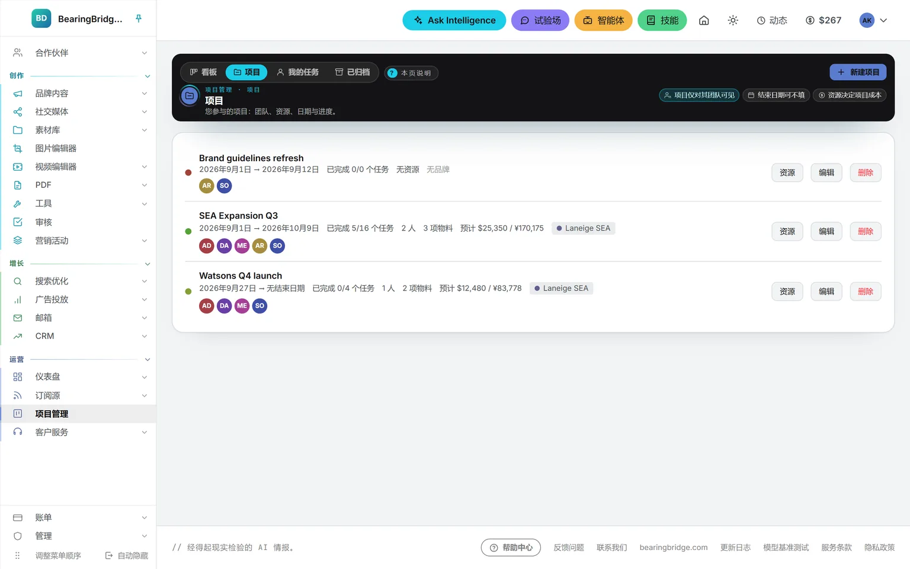The image size is (910, 569).
Task: Click the 素材库 folder icon
Action: 18,130
